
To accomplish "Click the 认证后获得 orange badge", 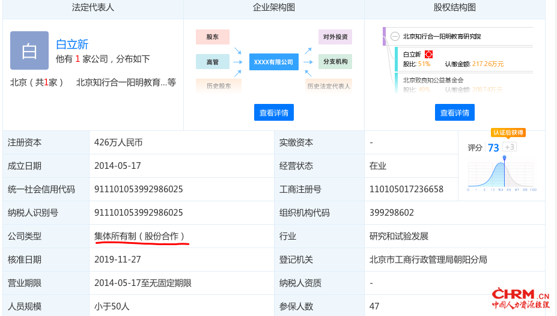I will coord(508,132).
